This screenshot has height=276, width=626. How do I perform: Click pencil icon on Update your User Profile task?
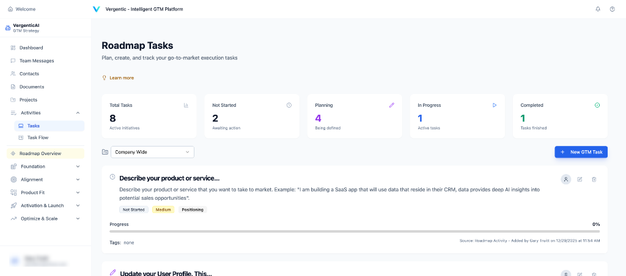(x=112, y=272)
